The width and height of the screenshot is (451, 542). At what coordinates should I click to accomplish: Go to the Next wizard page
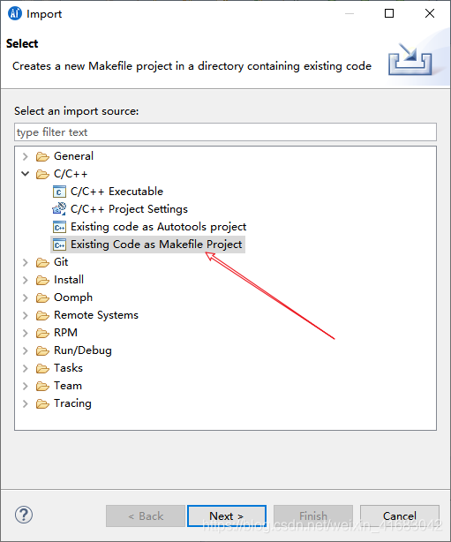tap(227, 516)
